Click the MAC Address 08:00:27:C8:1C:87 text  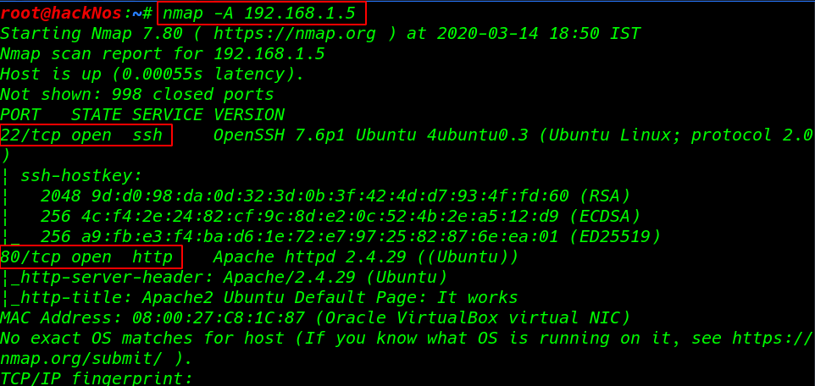pos(315,317)
